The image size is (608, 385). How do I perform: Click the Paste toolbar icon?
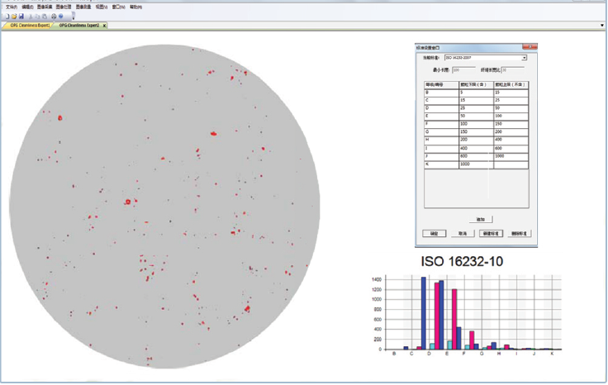coord(45,16)
